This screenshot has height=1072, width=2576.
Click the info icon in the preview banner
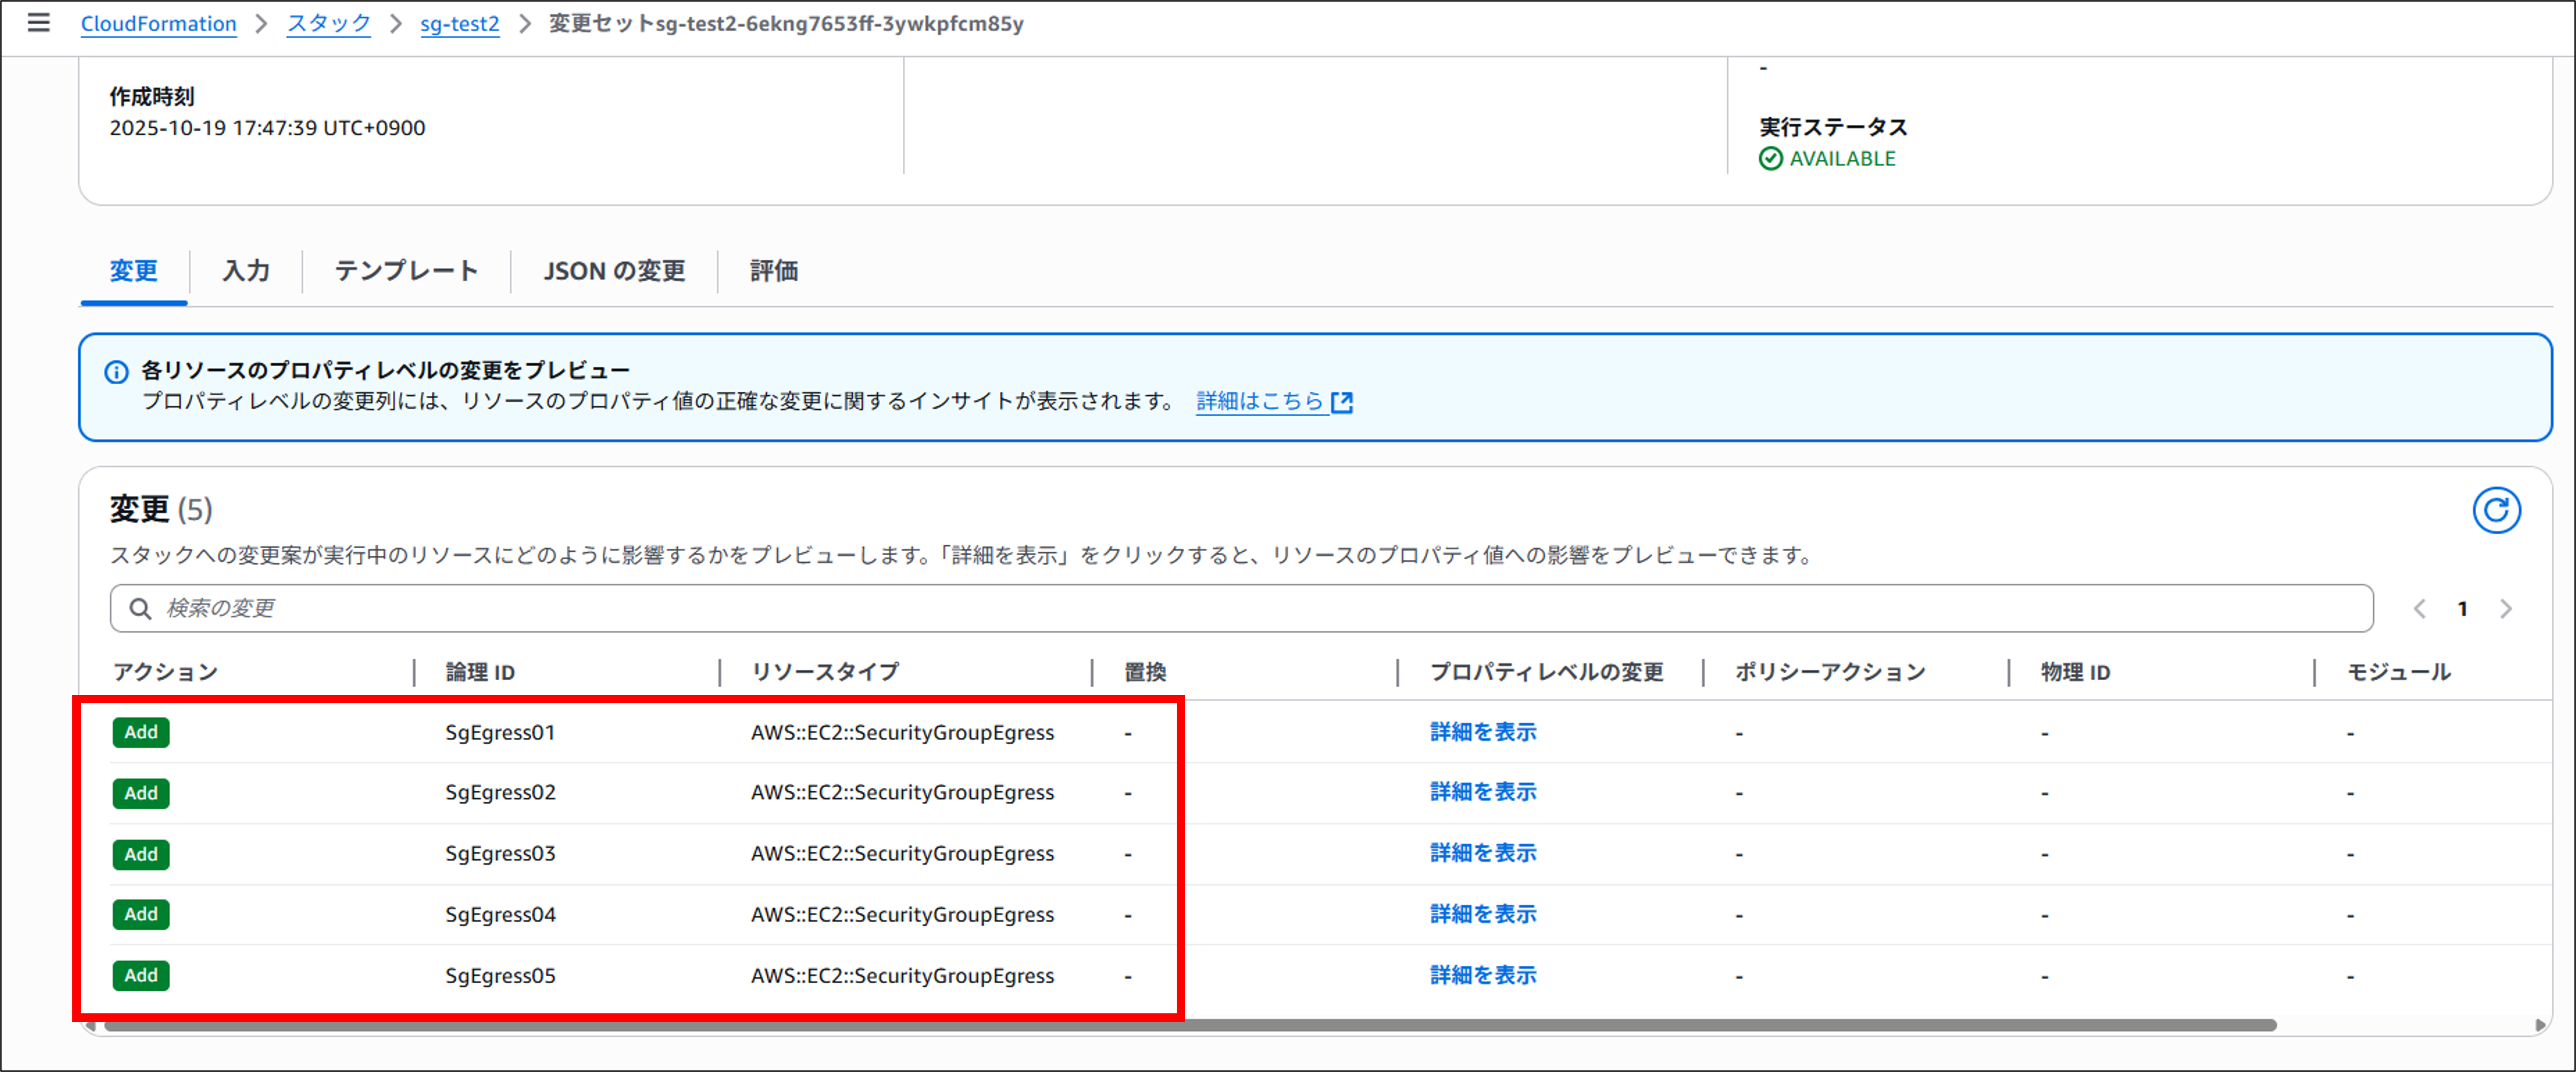tap(118, 371)
